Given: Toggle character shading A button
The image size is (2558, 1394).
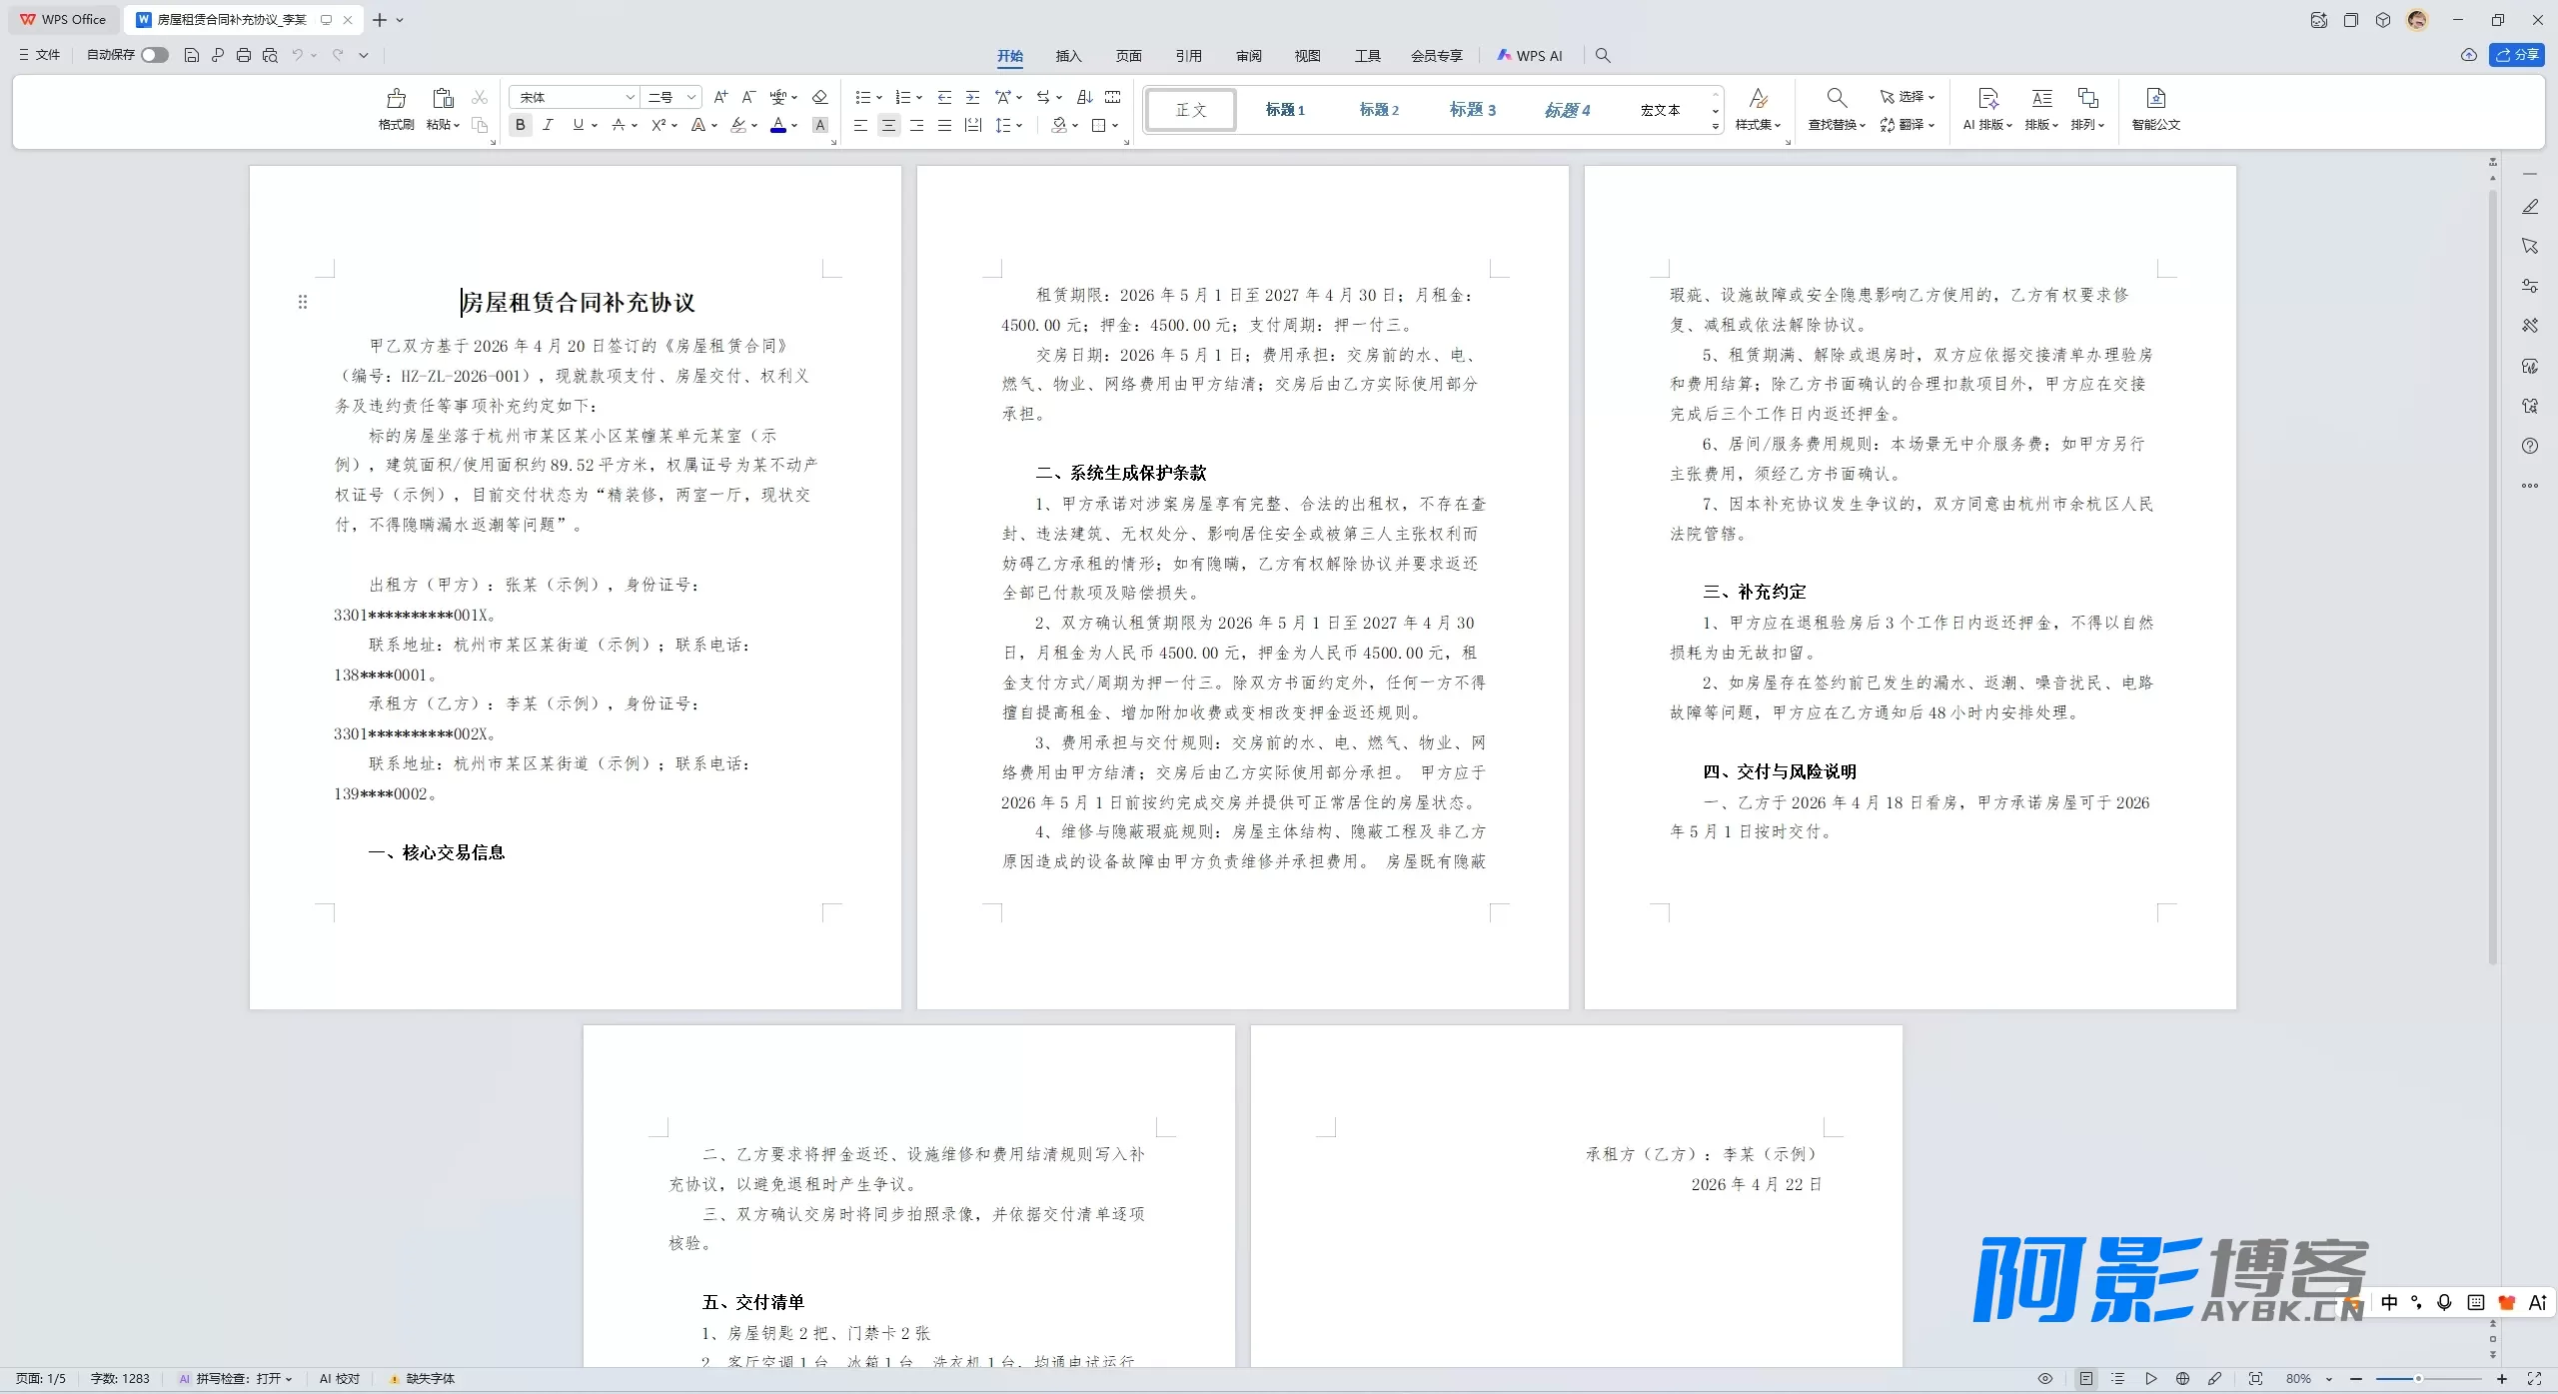Looking at the screenshot, I should pyautogui.click(x=820, y=125).
